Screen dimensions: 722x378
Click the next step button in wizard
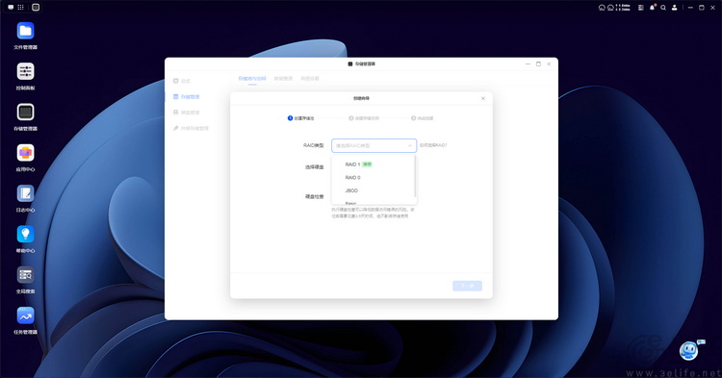[x=467, y=286]
